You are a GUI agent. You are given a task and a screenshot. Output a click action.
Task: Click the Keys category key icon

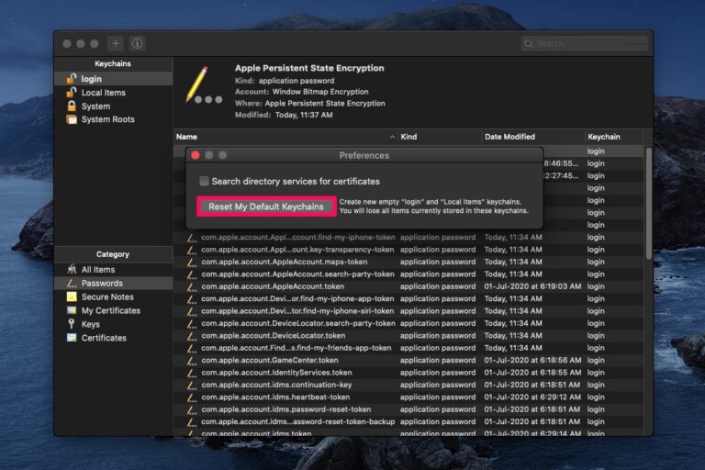(72, 324)
